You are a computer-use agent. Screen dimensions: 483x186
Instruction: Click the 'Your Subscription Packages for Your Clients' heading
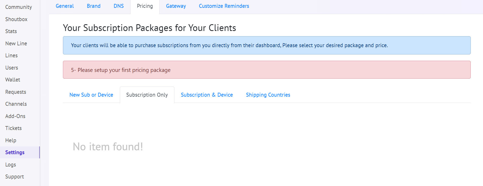[x=149, y=28]
